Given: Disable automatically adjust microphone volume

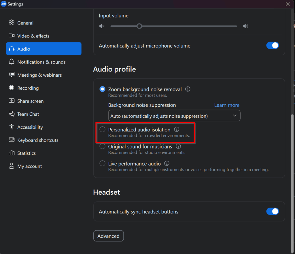Looking at the screenshot, I should (272, 46).
